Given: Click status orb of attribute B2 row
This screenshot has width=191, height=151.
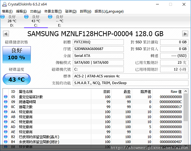Looking at the screenshot, I should (6, 137).
